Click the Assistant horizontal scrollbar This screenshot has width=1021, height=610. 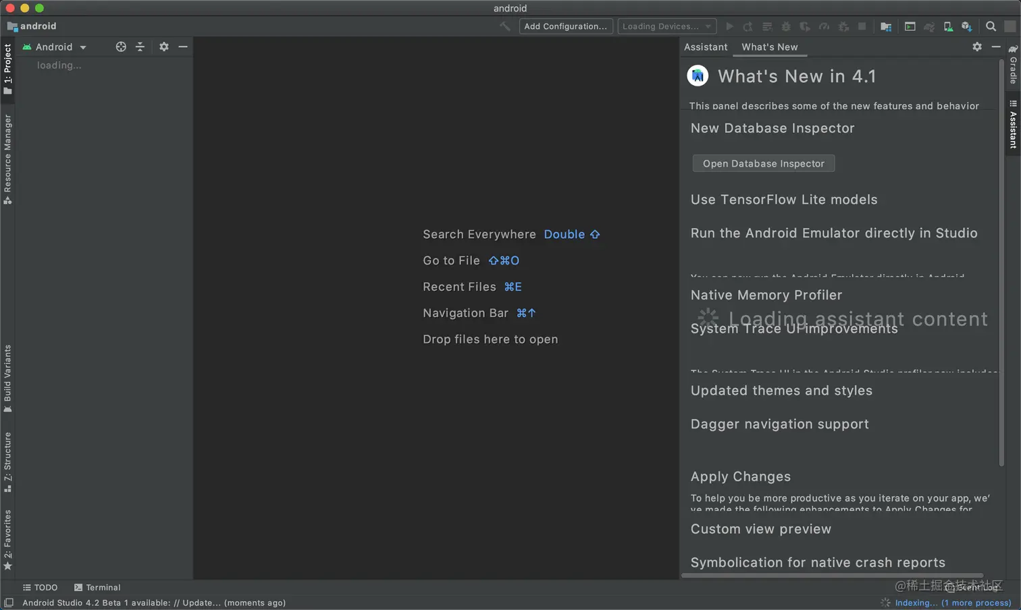point(832,576)
